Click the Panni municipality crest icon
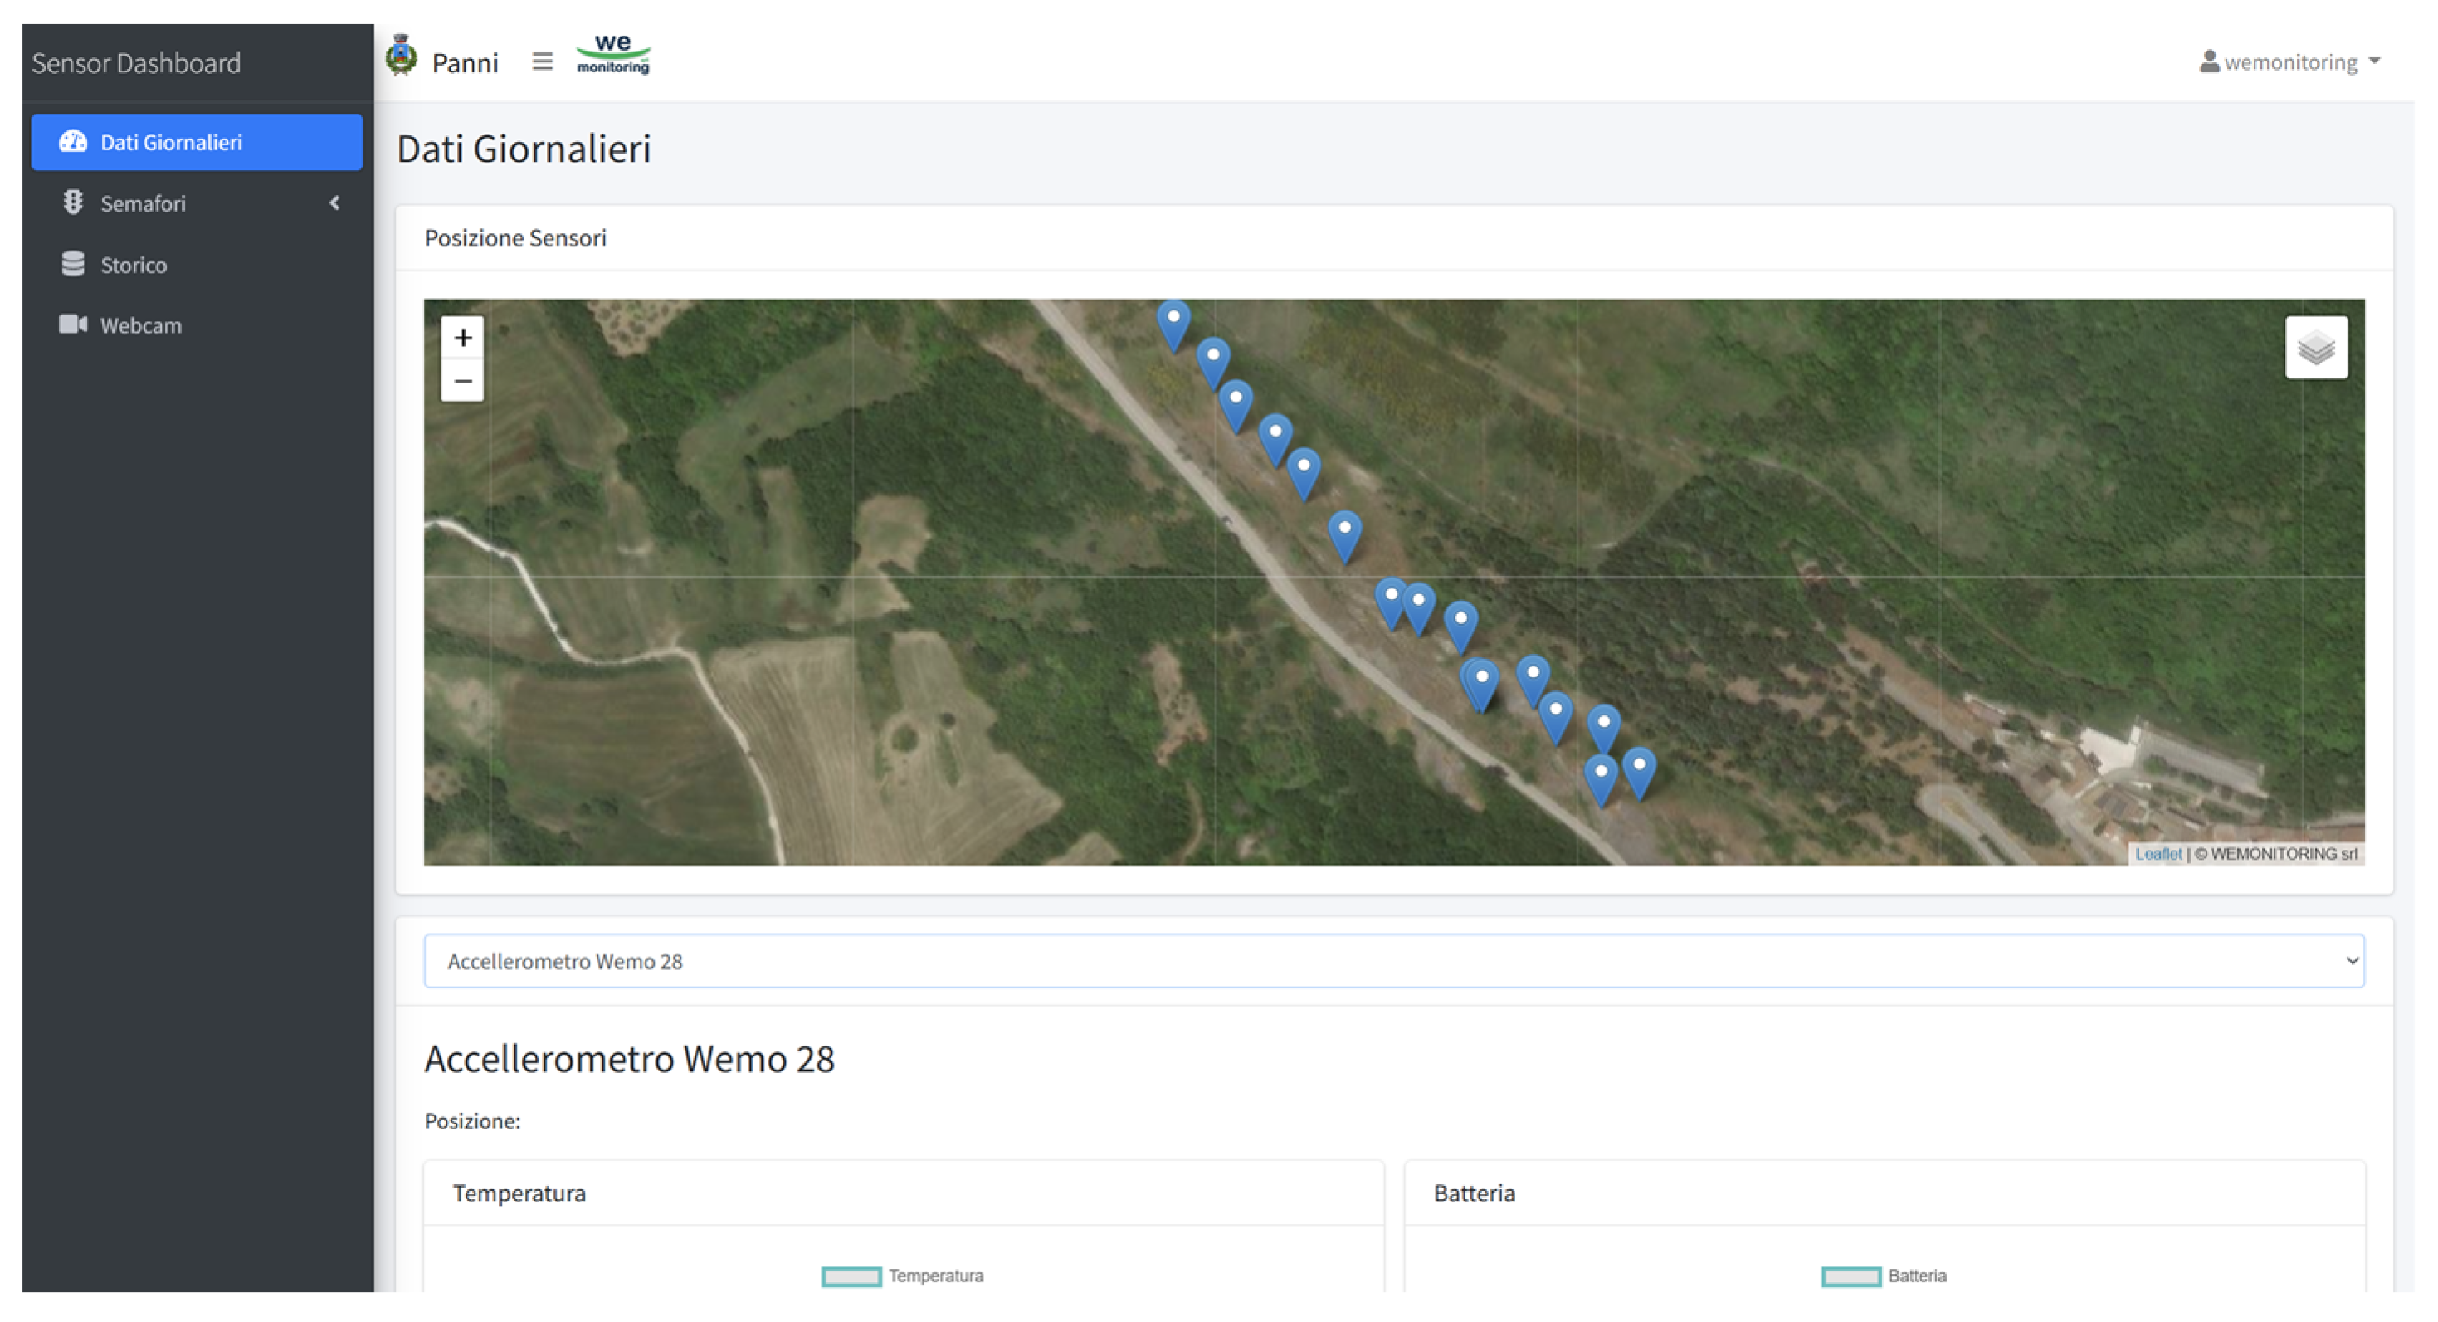 (x=402, y=56)
